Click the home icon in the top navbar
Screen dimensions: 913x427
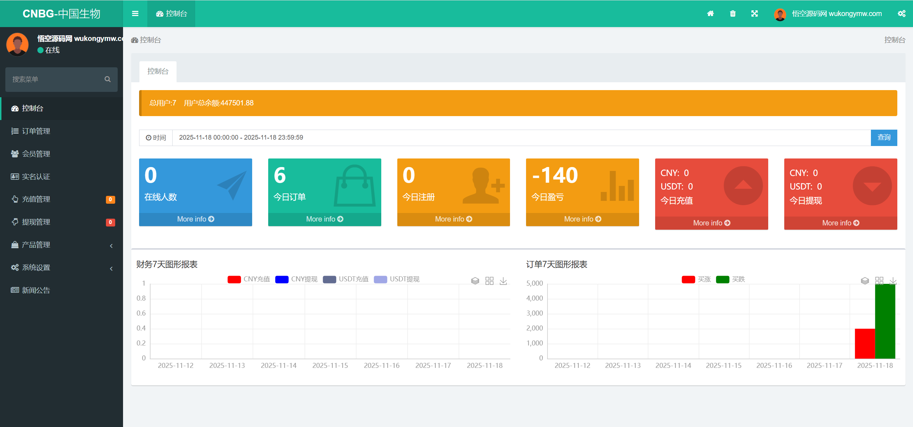tap(710, 14)
